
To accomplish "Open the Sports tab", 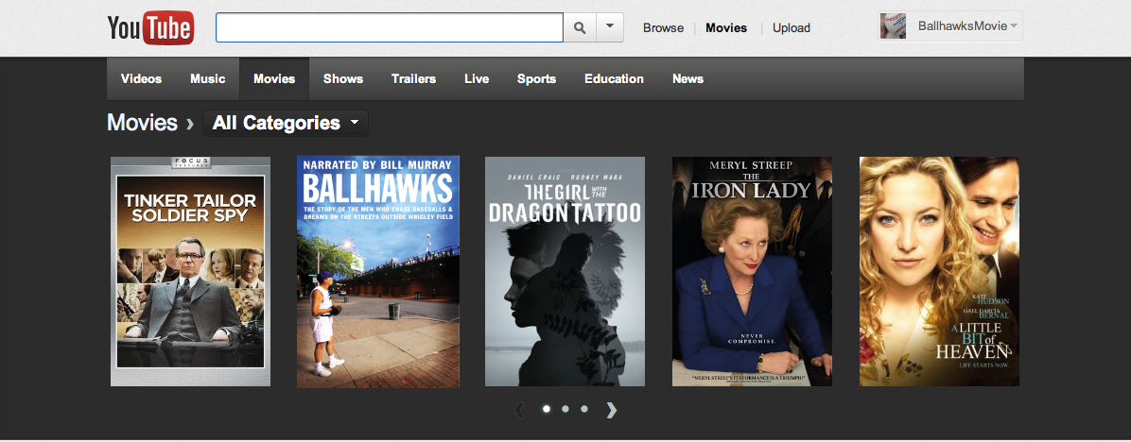I will [536, 79].
